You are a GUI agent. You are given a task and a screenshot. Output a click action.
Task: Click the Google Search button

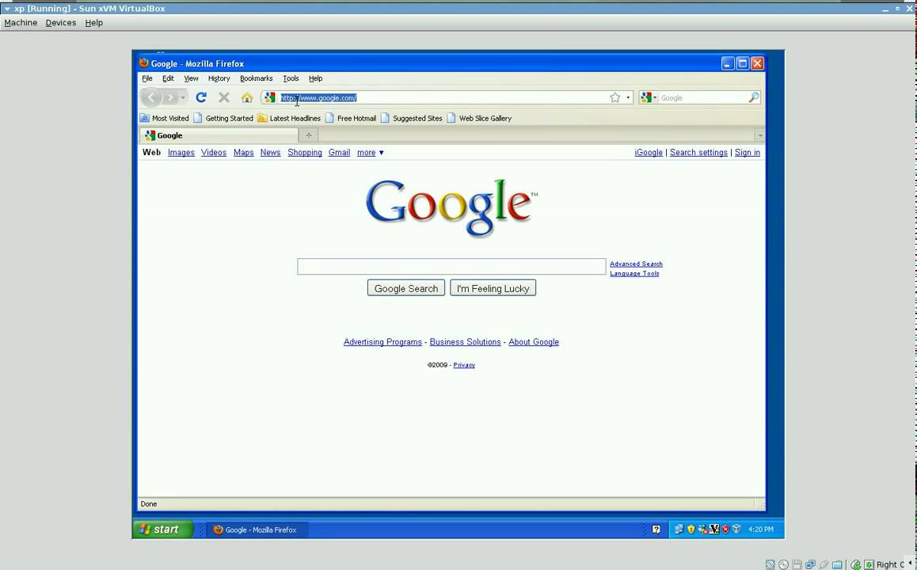[406, 288]
